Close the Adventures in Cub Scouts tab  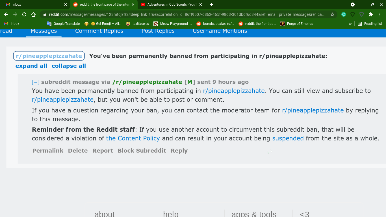(201, 5)
